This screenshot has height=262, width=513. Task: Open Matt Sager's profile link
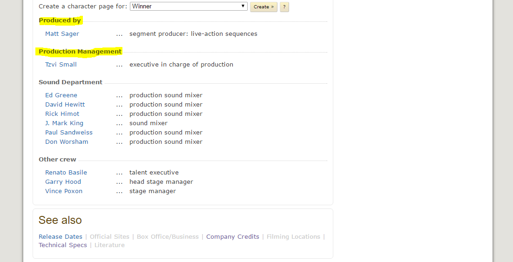(x=62, y=34)
